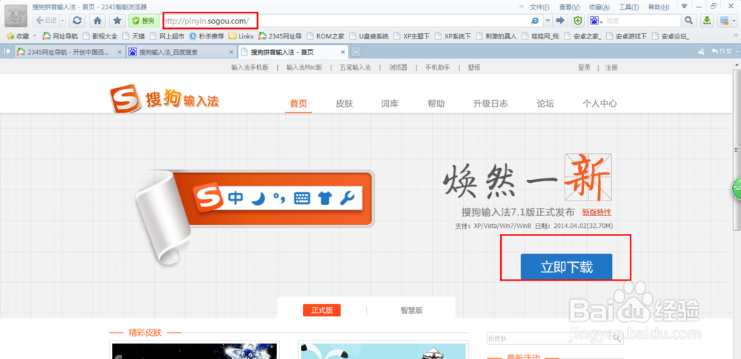741x359 pixels.
Task: Open the screenshot tool dropdown arrow
Action: pos(734,20)
